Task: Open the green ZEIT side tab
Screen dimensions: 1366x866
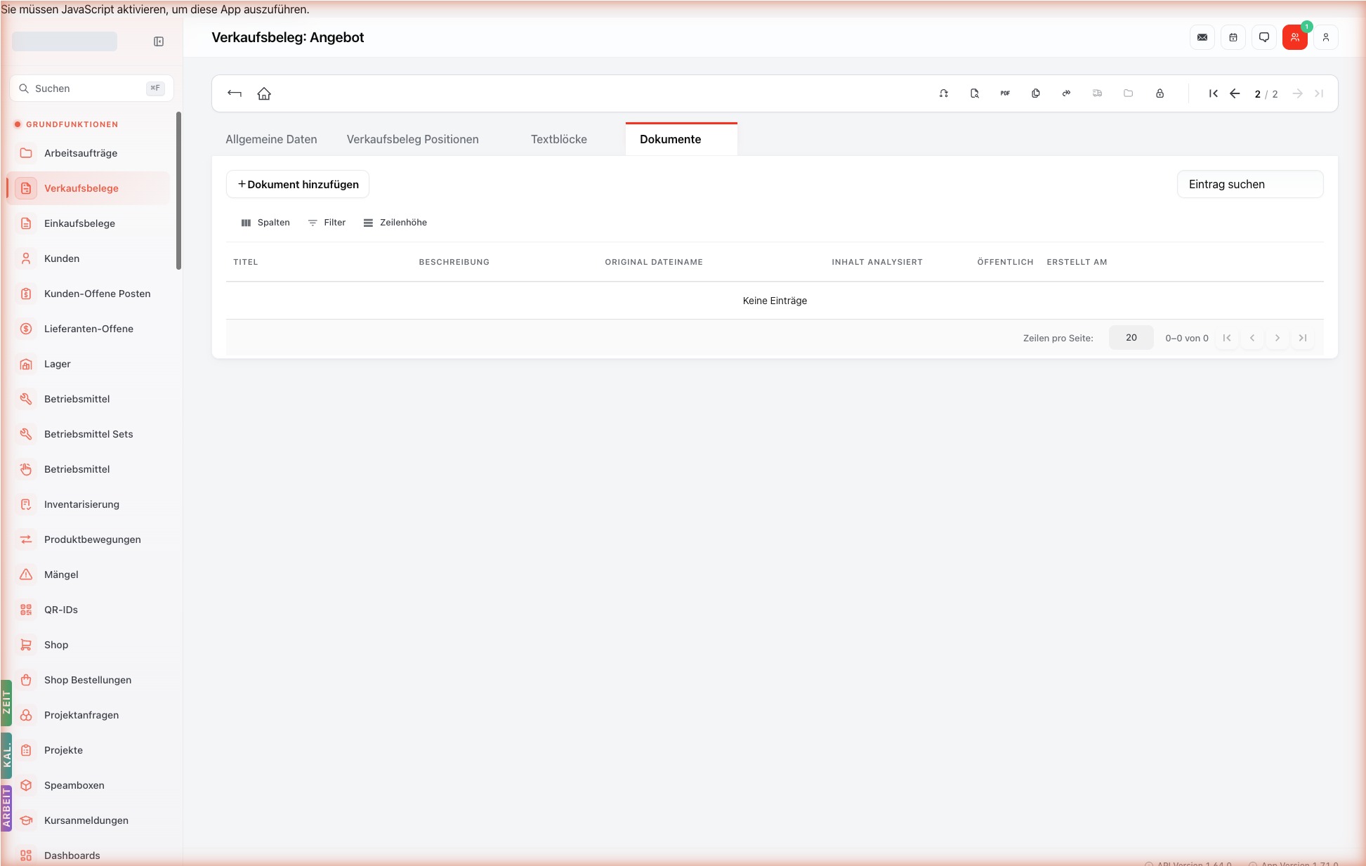Action: [6, 702]
